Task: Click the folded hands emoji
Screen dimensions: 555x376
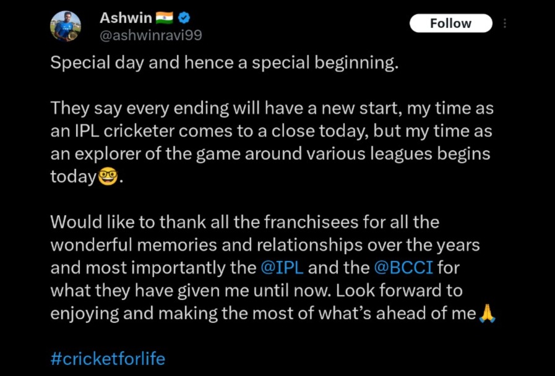Action: click(x=488, y=314)
